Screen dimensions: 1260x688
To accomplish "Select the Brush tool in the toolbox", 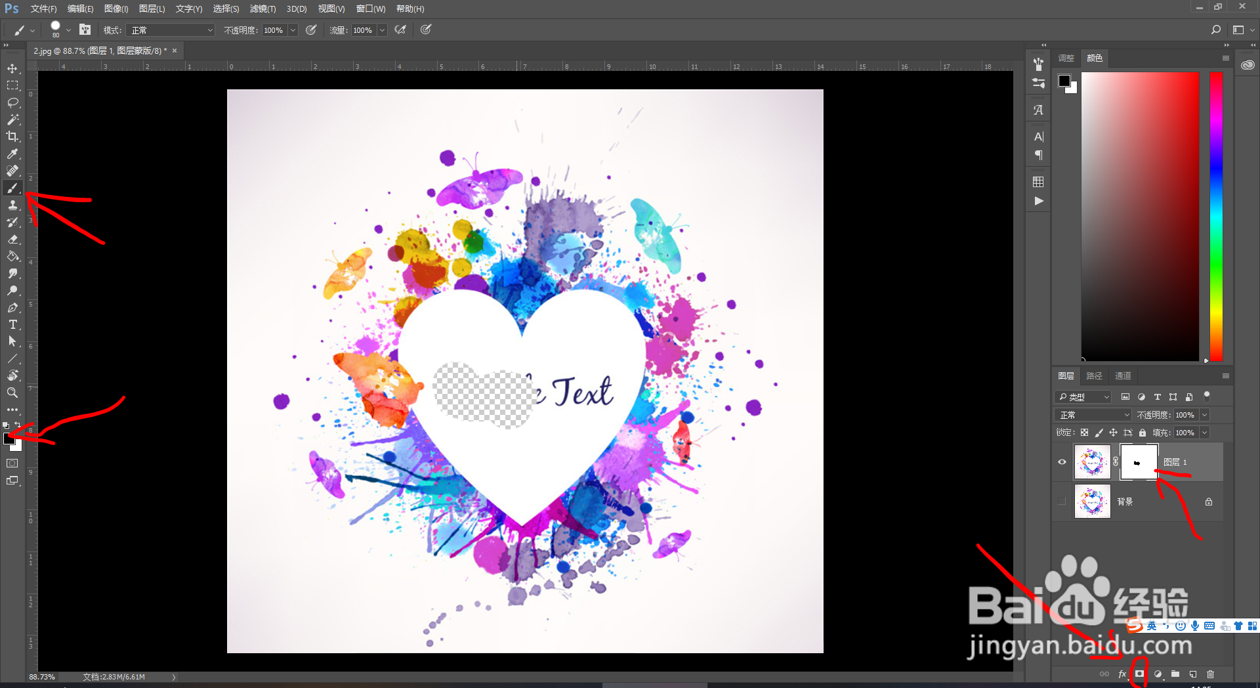I will click(x=12, y=188).
